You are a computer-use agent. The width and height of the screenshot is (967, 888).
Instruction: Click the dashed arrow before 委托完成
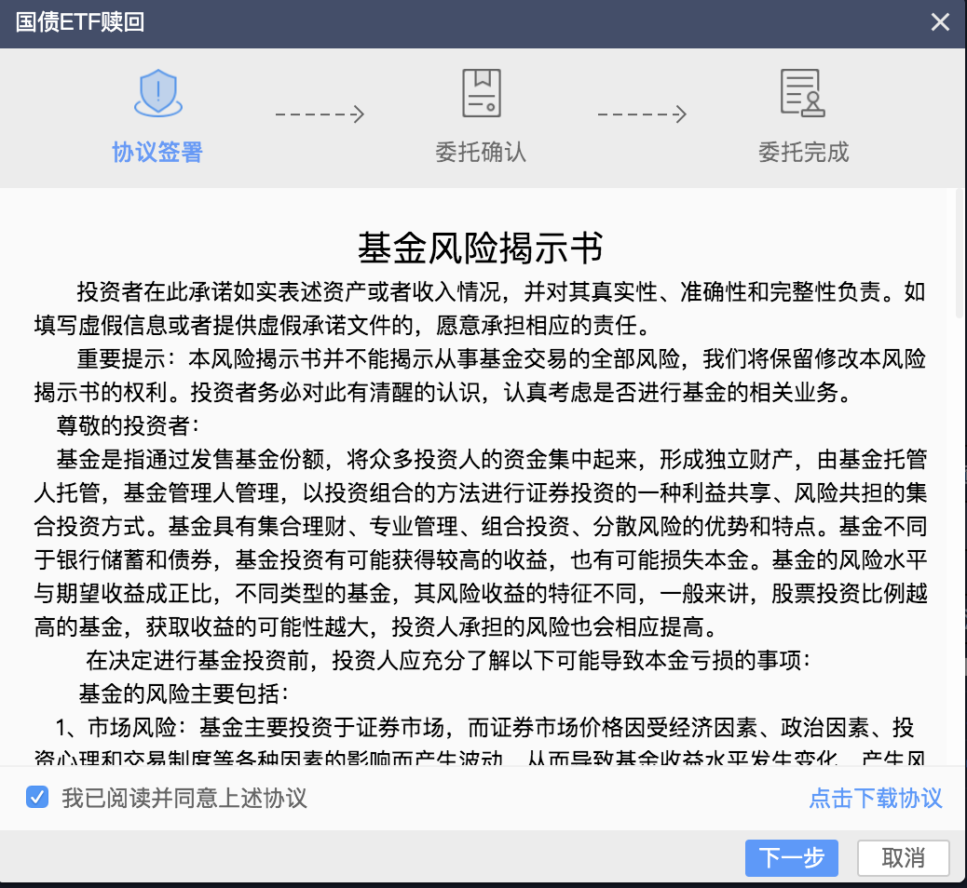click(x=642, y=114)
